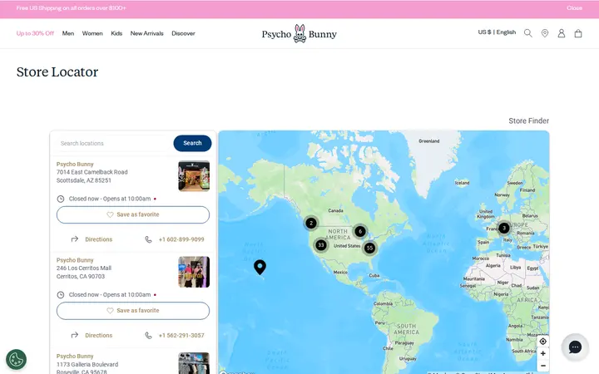This screenshot has height=374, width=599.
Task: Open Directions for Scottsdale store
Action: tap(98, 239)
